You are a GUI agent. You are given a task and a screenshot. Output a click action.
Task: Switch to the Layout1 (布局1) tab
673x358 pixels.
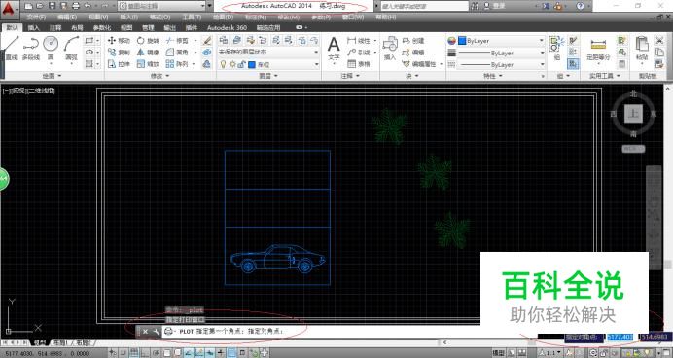[x=60, y=342]
